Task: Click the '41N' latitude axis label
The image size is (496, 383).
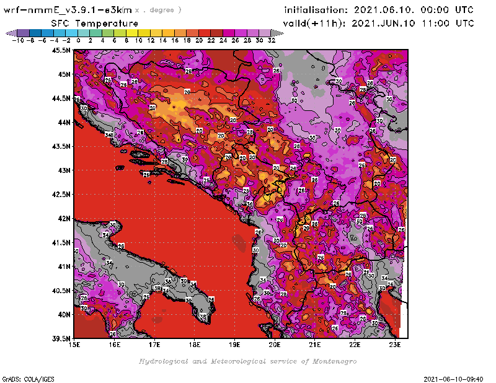Action: [64, 266]
